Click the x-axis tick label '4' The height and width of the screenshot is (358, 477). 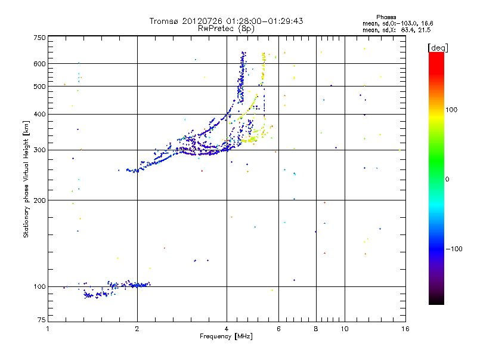pyautogui.click(x=227, y=329)
